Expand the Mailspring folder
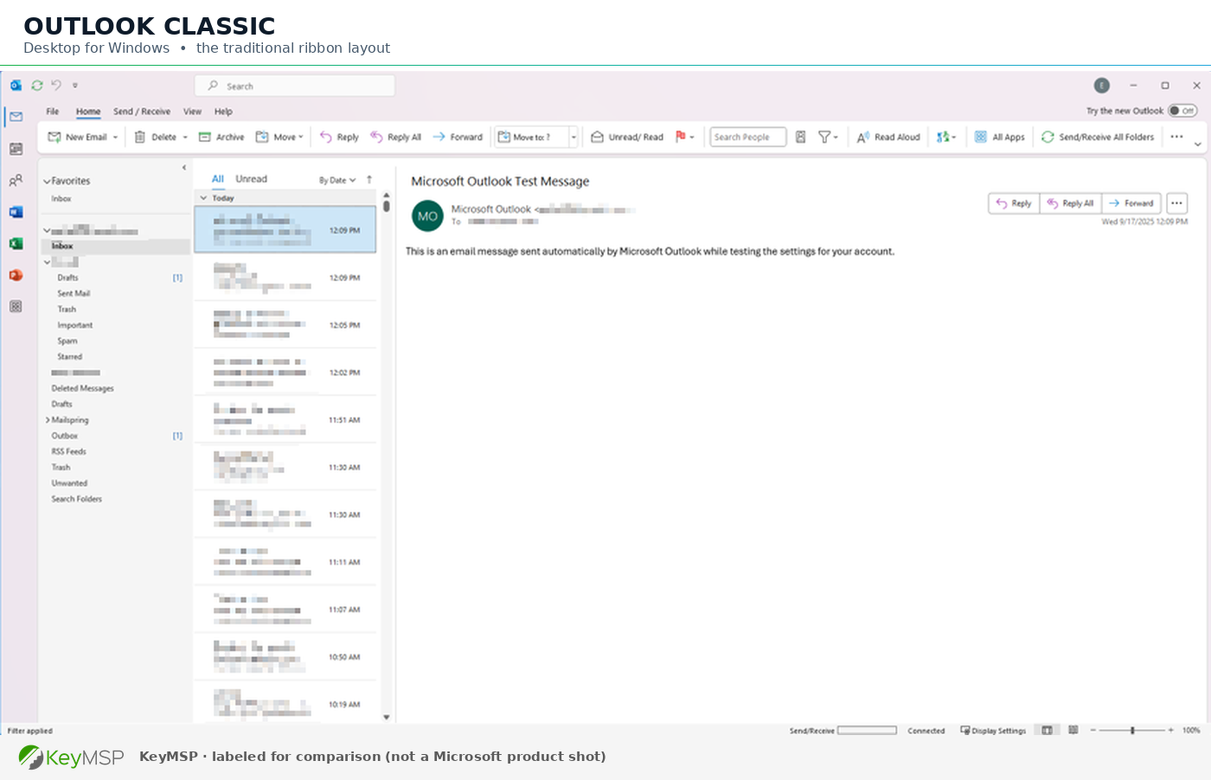Screen dimensions: 1211x780 [48, 420]
